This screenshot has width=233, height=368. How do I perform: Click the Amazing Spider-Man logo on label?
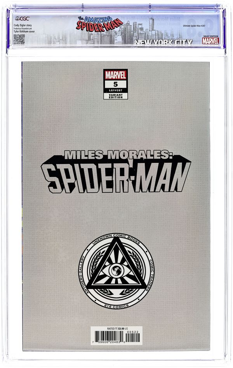click(x=99, y=24)
